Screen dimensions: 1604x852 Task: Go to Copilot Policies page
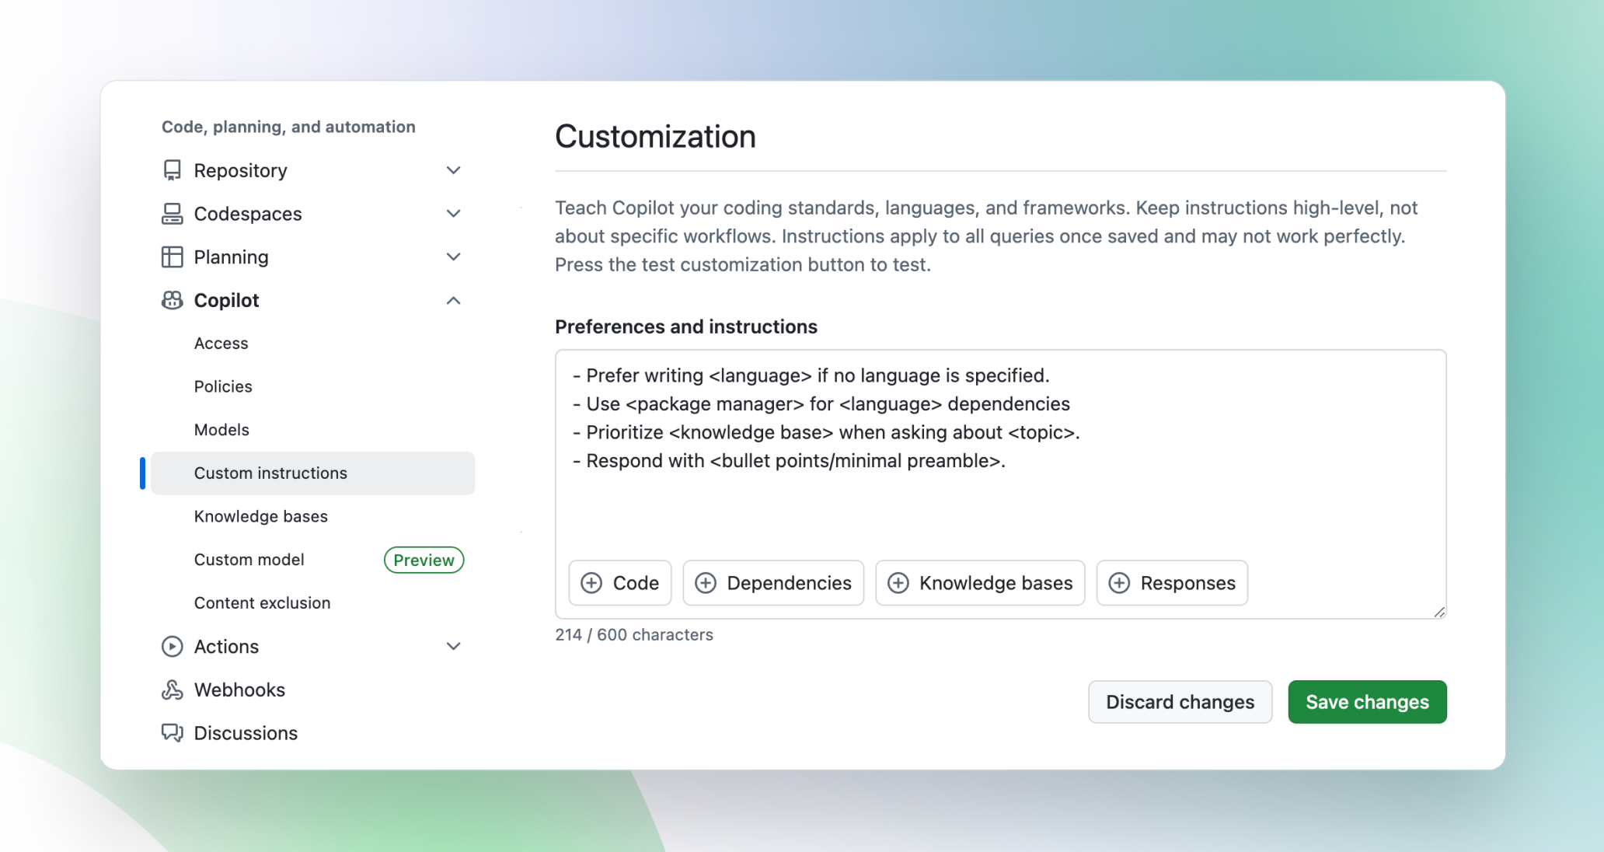[x=223, y=386]
